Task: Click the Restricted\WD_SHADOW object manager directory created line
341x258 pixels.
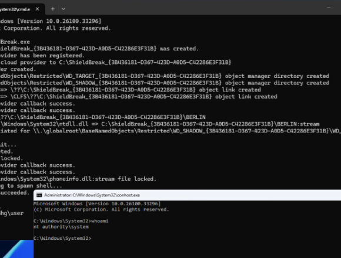Action: coord(165,83)
